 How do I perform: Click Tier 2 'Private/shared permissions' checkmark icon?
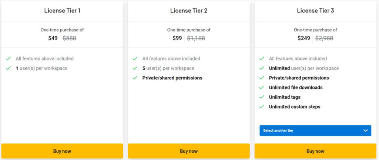point(135,78)
